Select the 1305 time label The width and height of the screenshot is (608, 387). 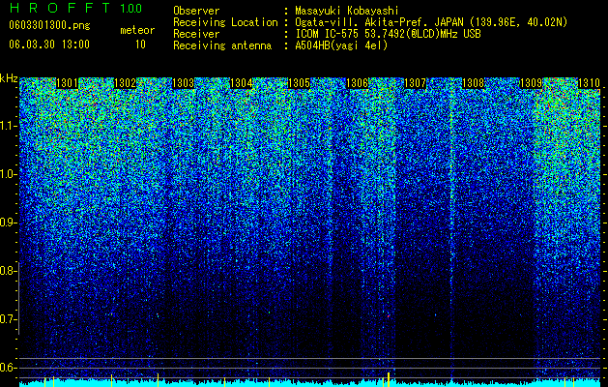[x=300, y=83]
